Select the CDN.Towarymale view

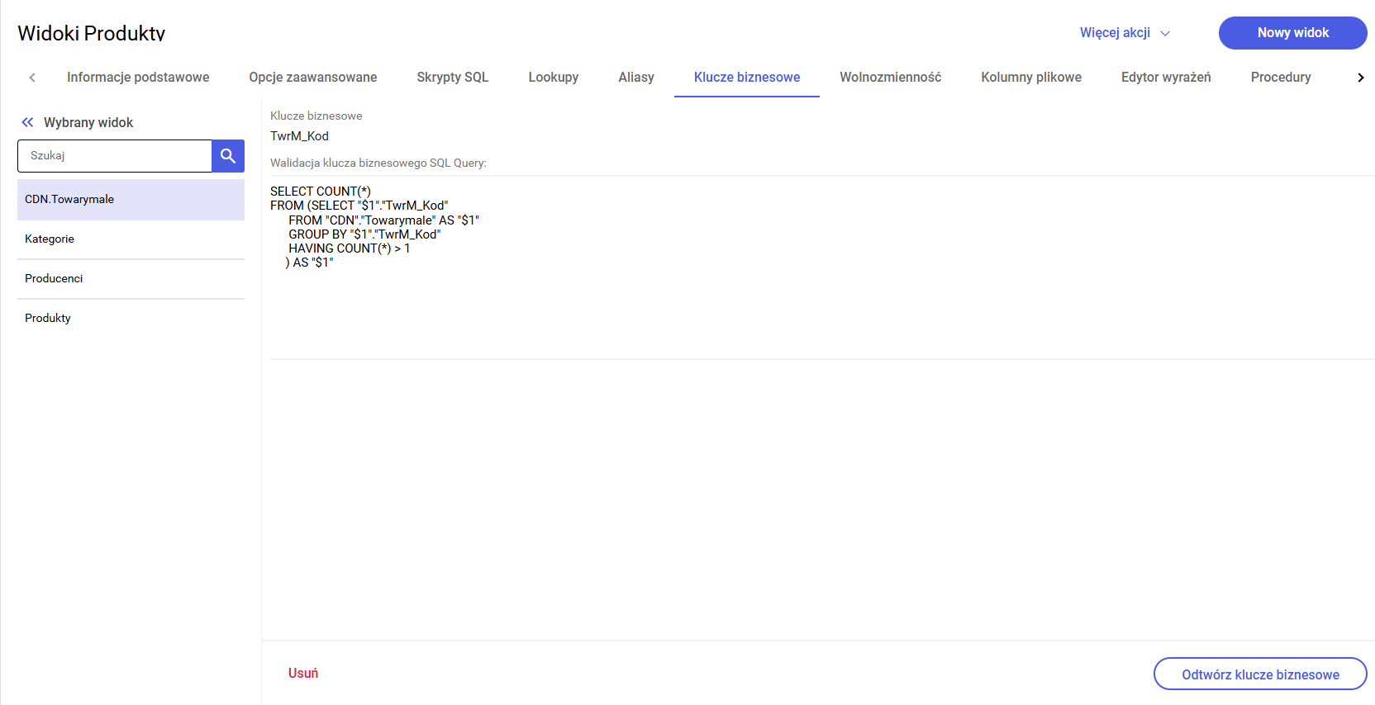pos(131,200)
